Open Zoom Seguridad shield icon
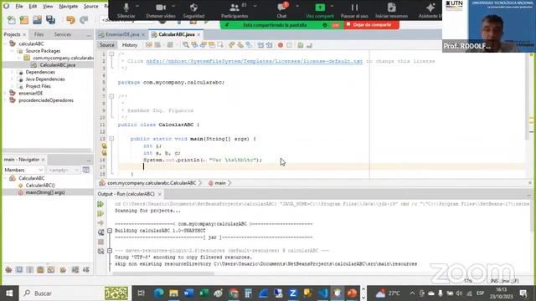 [193, 10]
